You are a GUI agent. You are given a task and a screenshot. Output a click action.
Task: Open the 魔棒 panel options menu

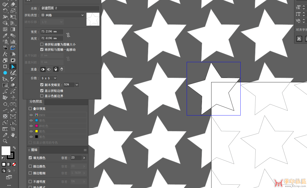pos(85,150)
